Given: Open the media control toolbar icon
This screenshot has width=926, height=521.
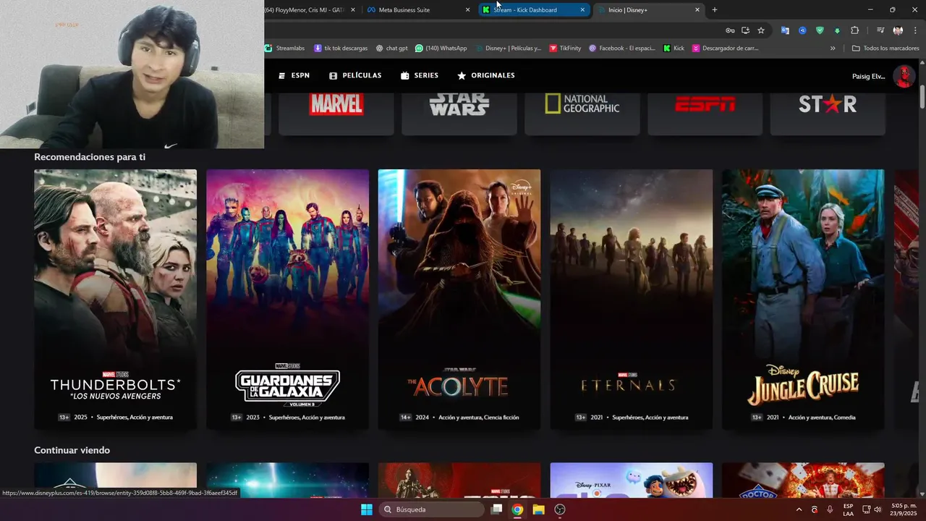Looking at the screenshot, I should [x=880, y=30].
